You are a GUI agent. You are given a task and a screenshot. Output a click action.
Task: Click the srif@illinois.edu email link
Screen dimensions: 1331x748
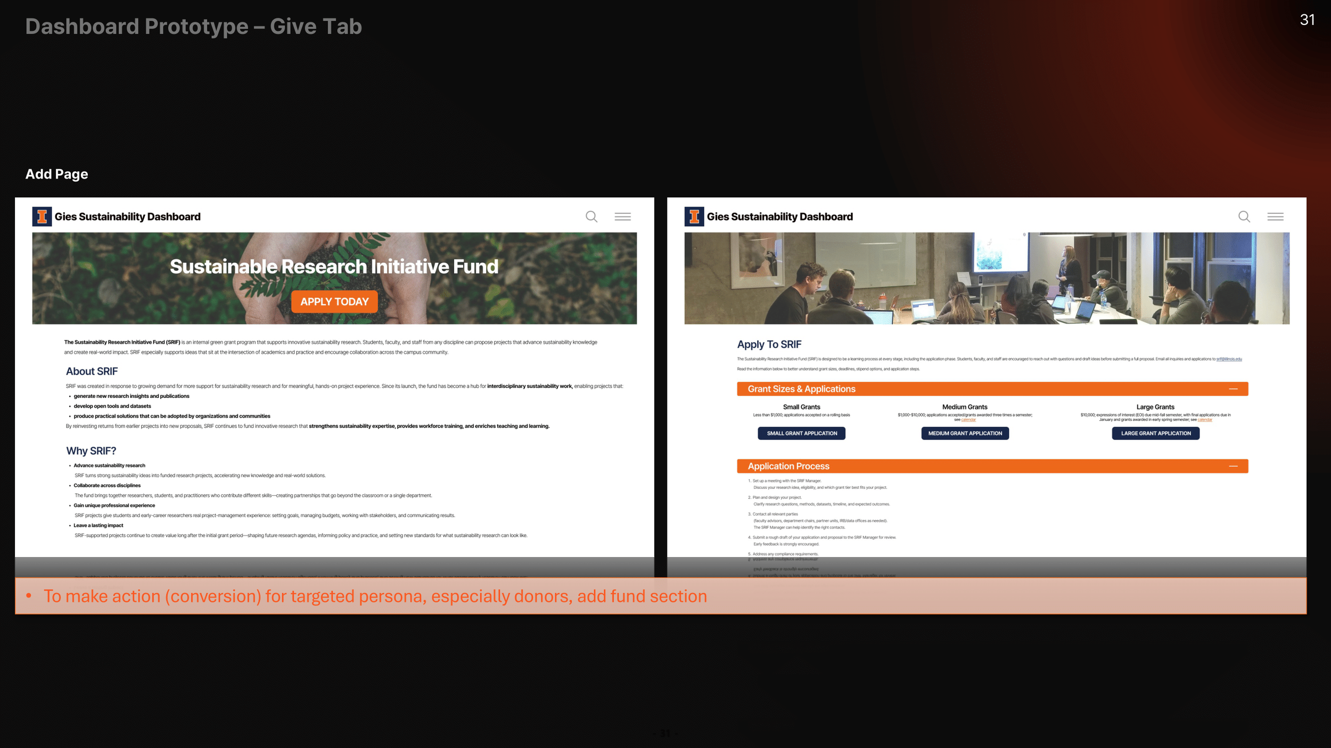click(1229, 359)
